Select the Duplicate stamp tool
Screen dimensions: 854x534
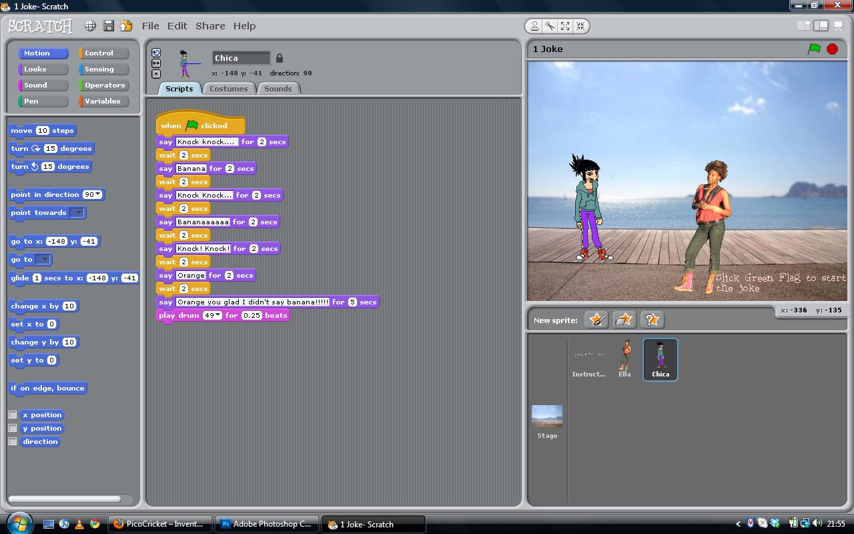point(534,26)
